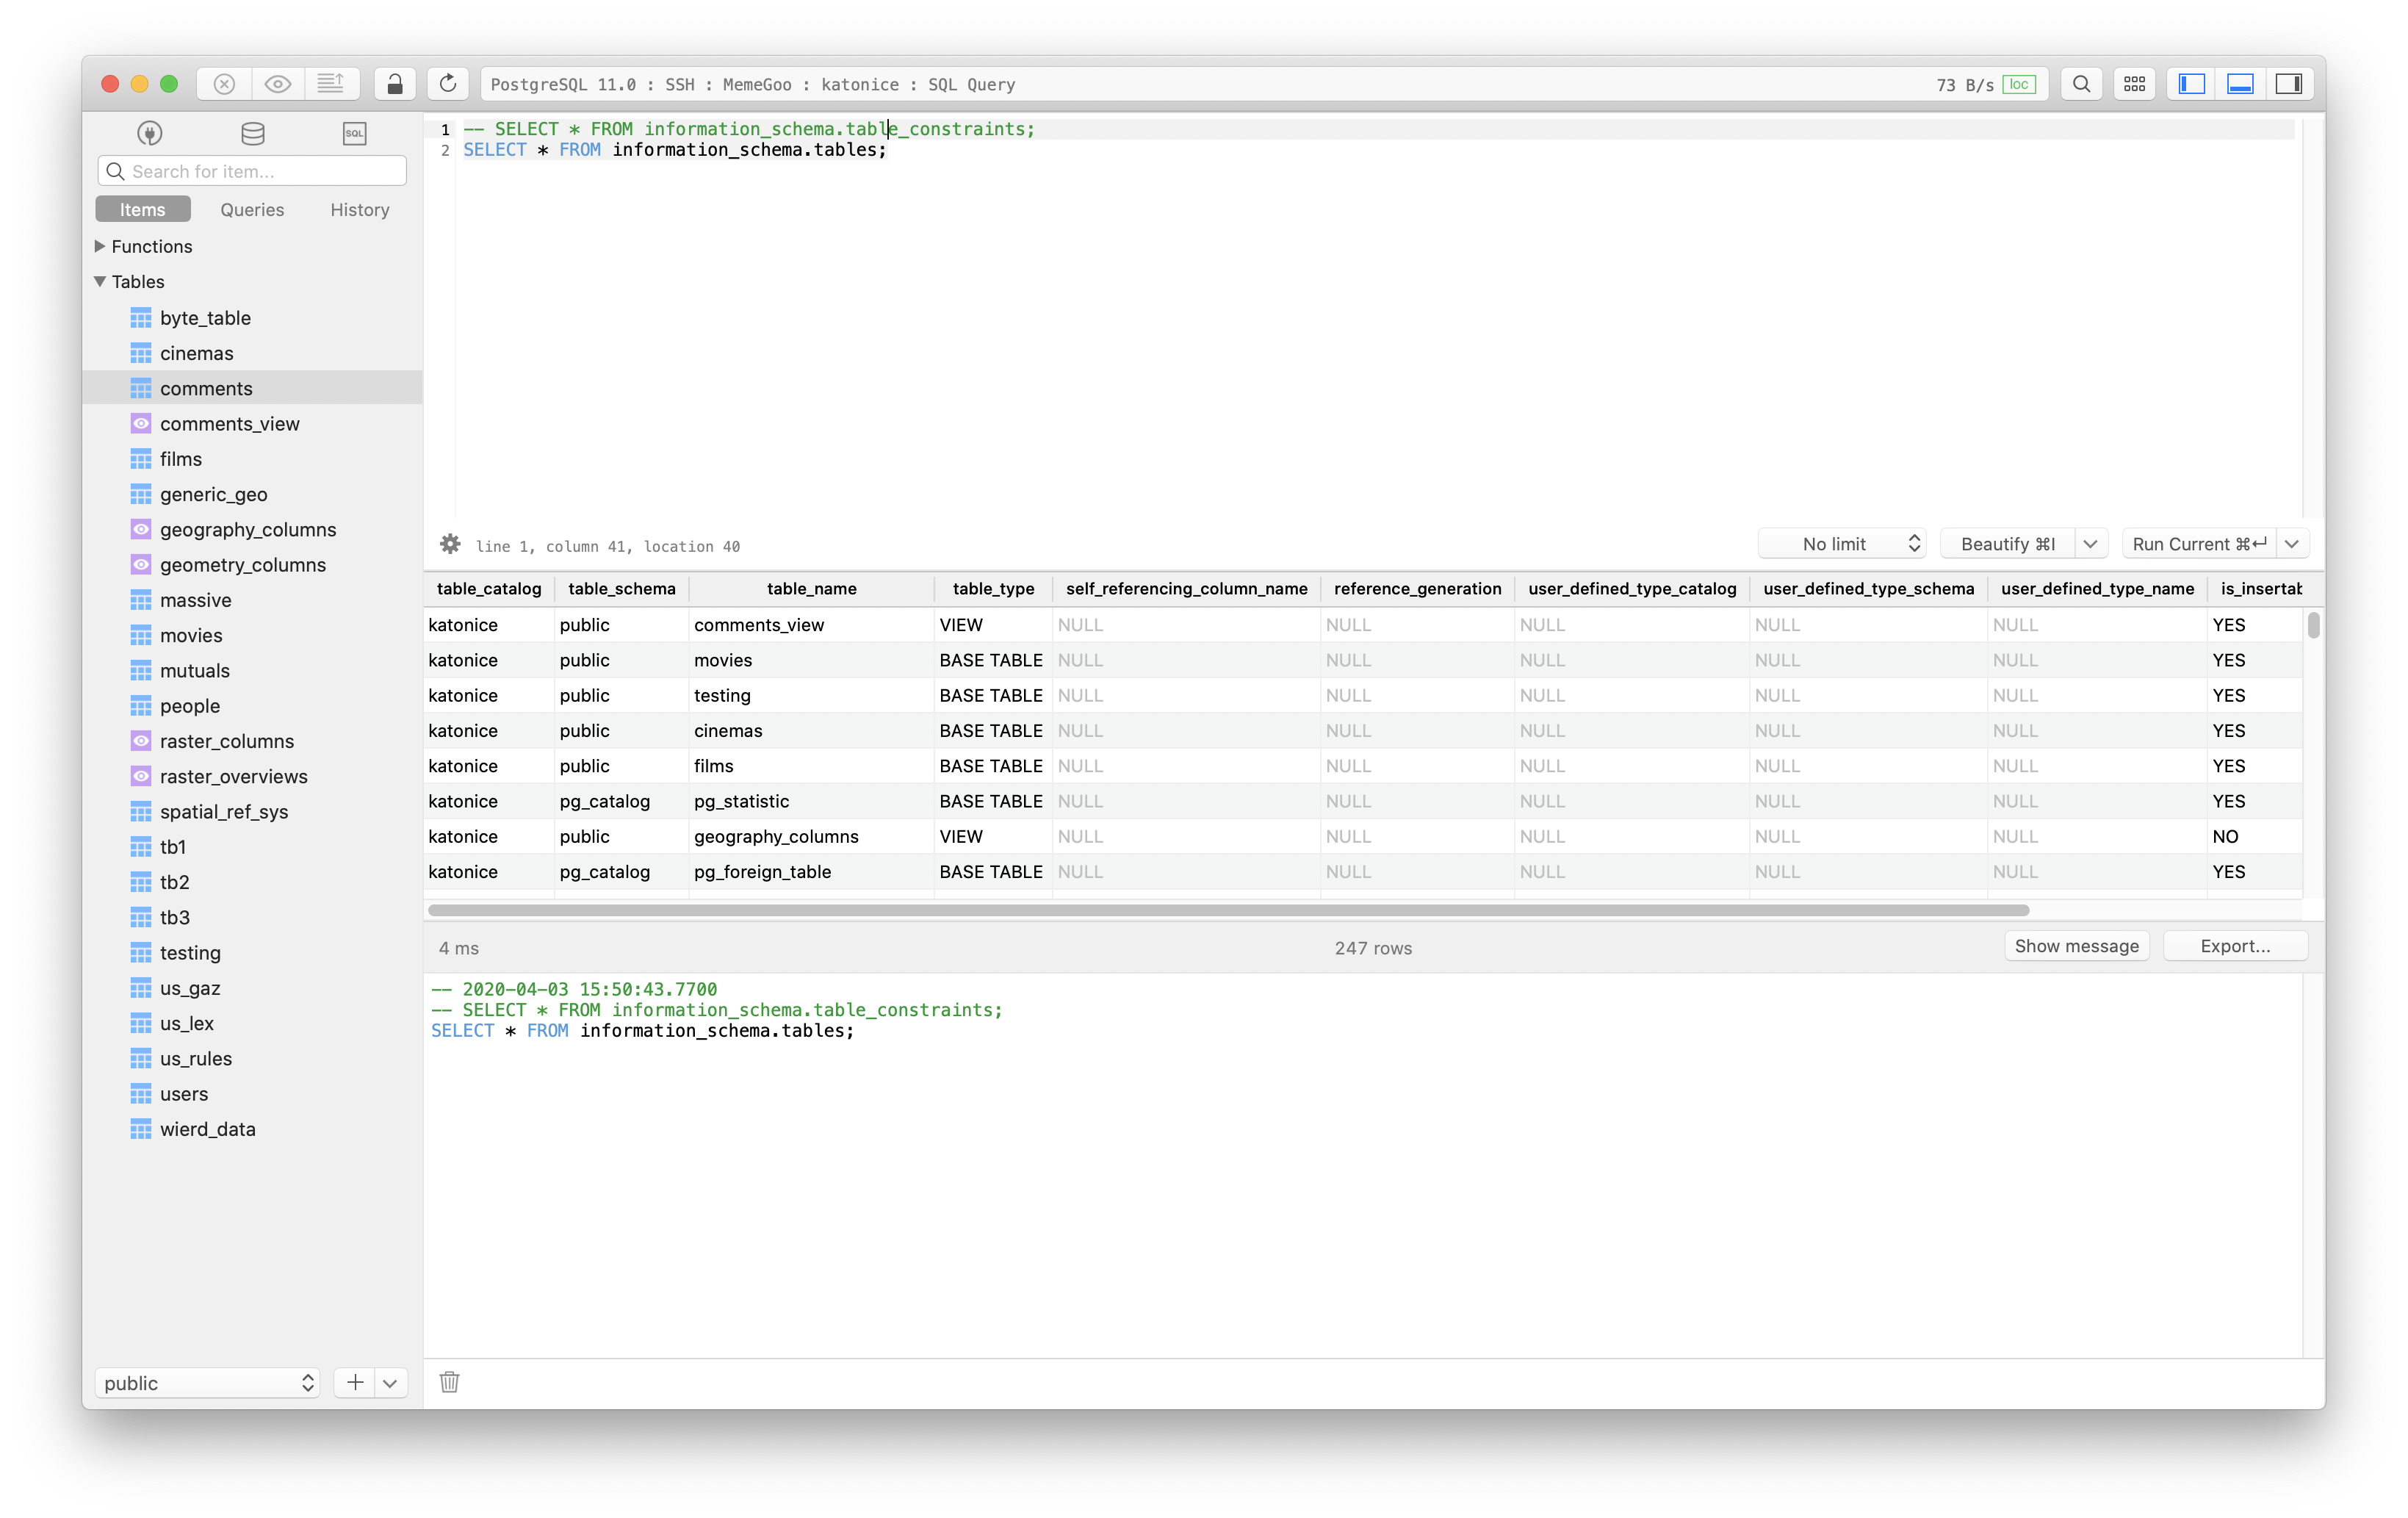This screenshot has width=2408, height=1518.
Task: Open the SQL icon in the sidebar
Action: pos(354,132)
